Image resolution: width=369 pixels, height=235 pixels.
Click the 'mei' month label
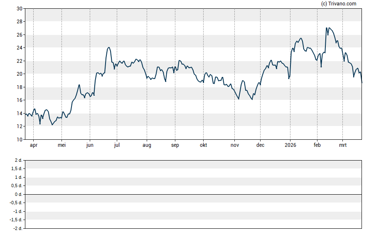(x=61, y=146)
